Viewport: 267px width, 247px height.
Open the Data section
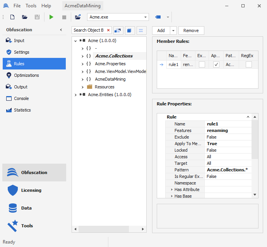(26, 208)
